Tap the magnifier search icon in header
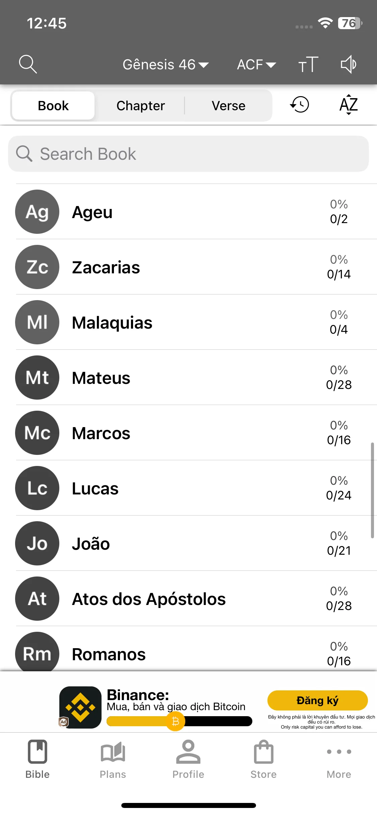Viewport: 377px width, 816px height. click(x=28, y=64)
